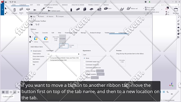Click the Rebar set icon
Image resolution: width=181 pixels, height=102 pixels.
tap(129, 9)
